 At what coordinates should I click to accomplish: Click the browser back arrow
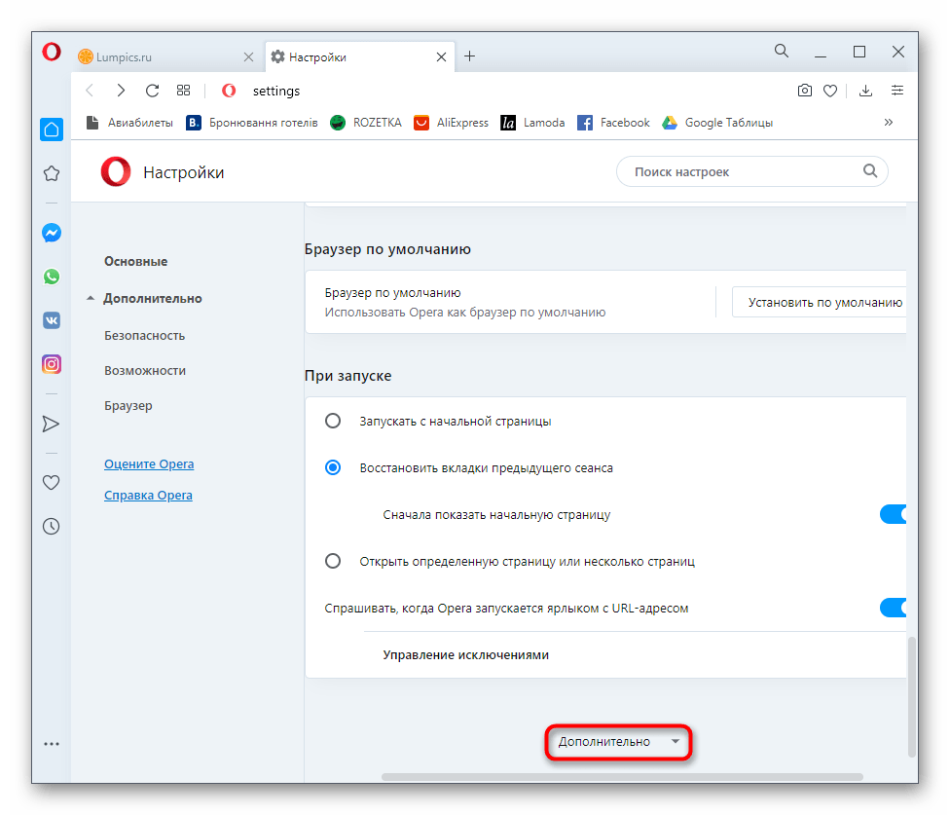click(90, 91)
